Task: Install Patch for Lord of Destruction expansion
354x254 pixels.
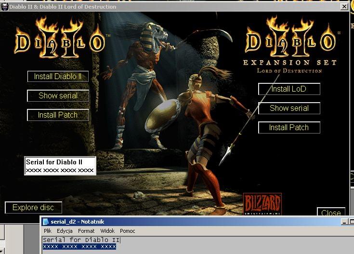Action: [x=289, y=127]
